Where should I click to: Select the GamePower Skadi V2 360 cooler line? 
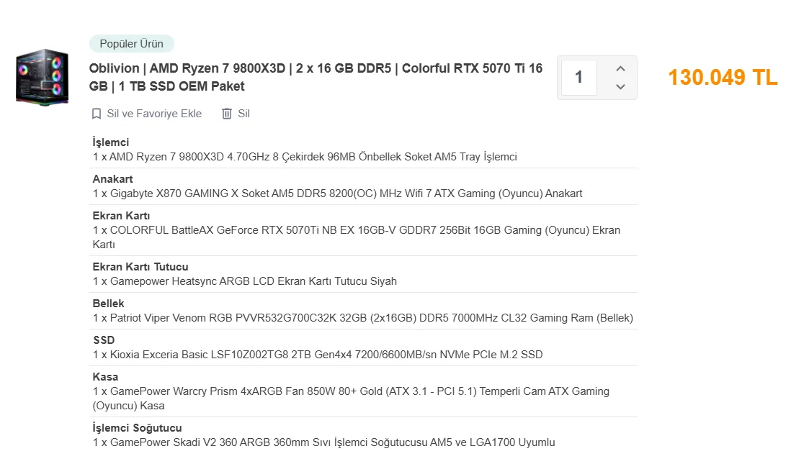point(323,442)
